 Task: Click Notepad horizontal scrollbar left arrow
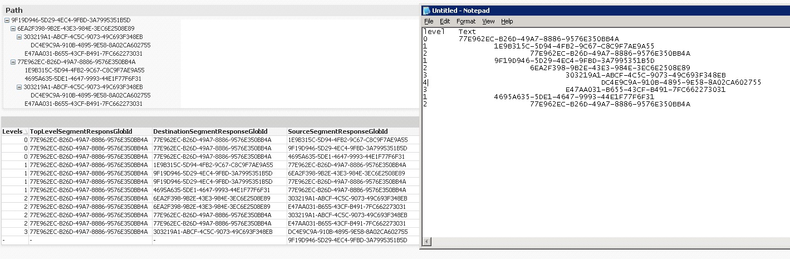tap(426, 241)
